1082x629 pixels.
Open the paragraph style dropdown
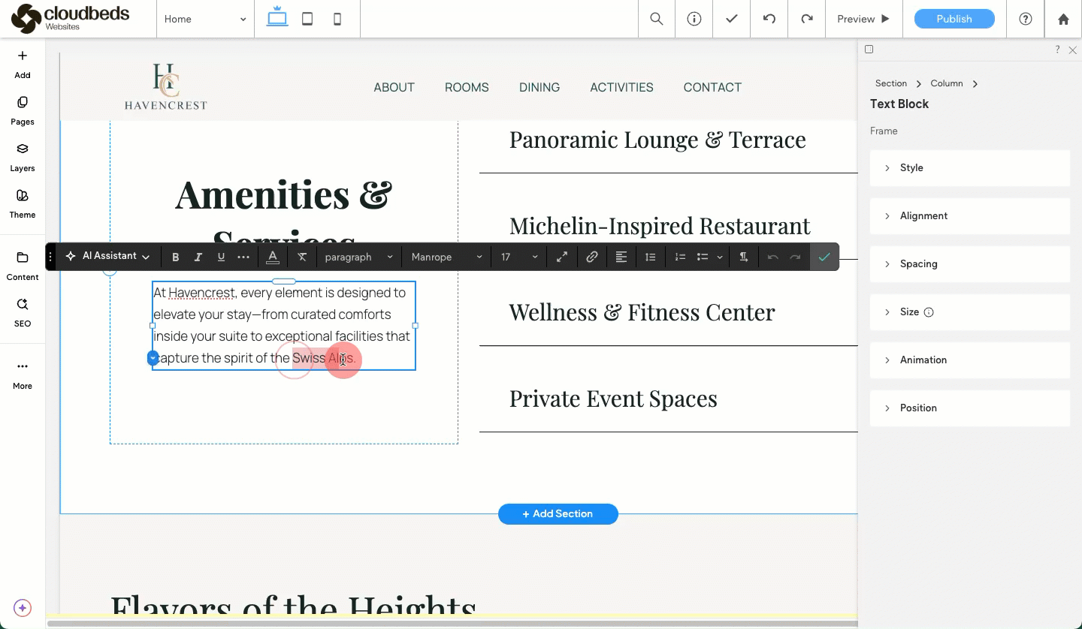point(358,257)
